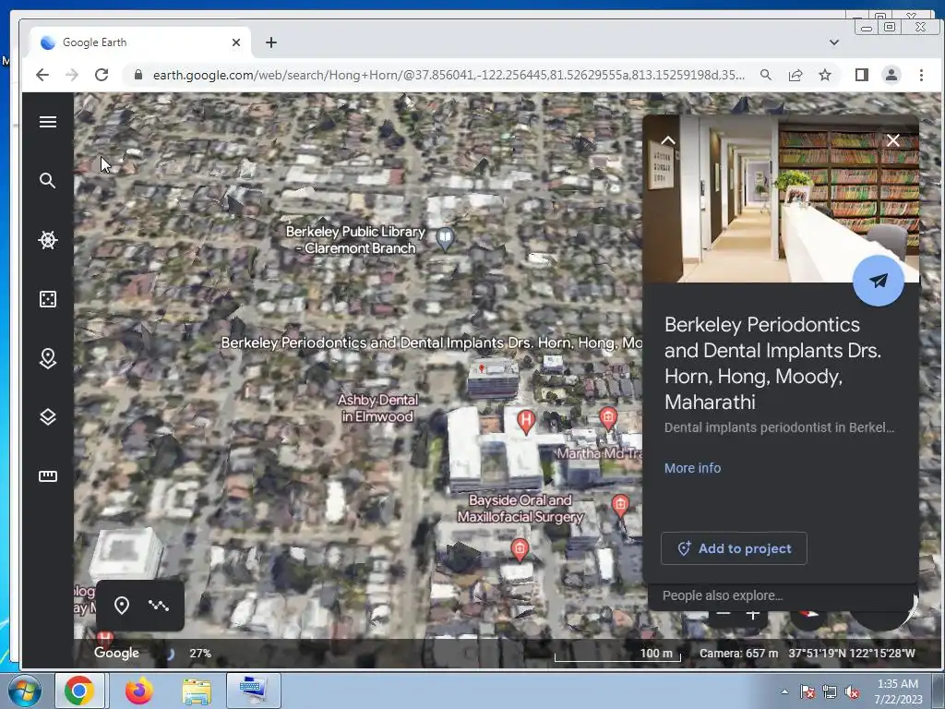Draw a line or shape tool
The width and height of the screenshot is (945, 709).
[159, 606]
